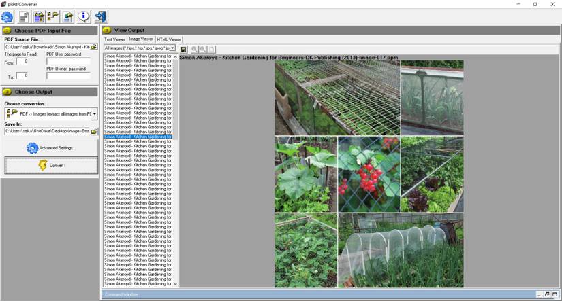The height and width of the screenshot is (301, 562).
Task: Click the garden photo collage preview
Action: (x=369, y=174)
